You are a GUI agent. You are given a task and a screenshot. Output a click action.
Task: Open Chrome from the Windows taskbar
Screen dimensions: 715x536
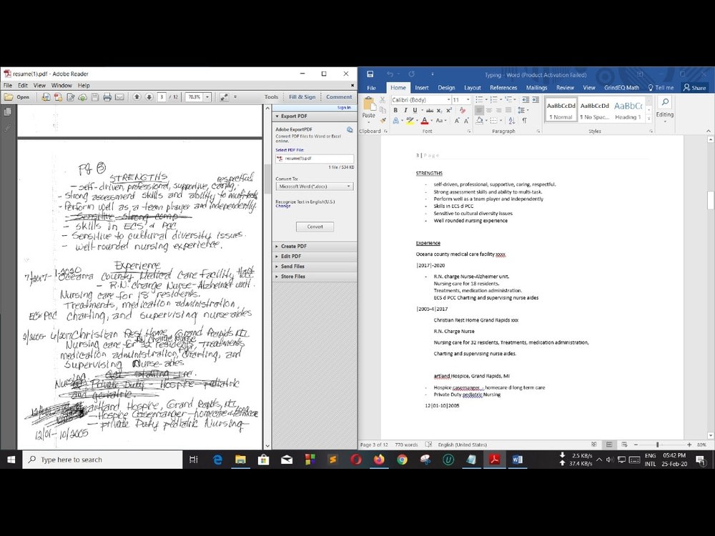[402, 460]
